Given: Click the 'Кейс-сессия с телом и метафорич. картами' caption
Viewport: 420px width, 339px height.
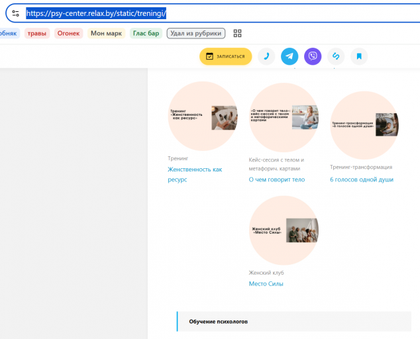Looking at the screenshot, I should (x=276, y=164).
